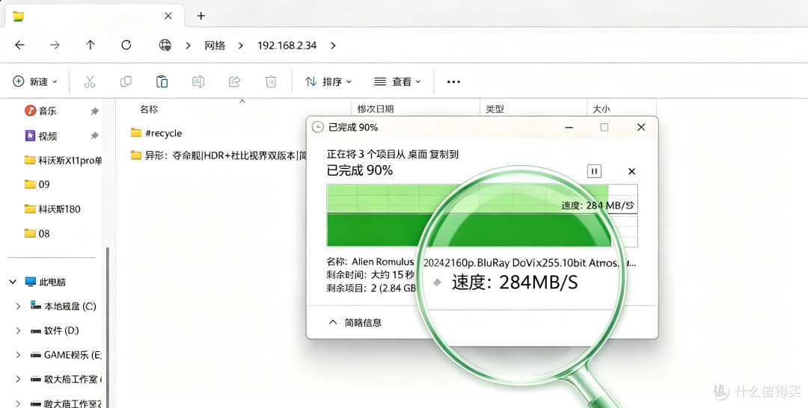Click the Copy icon in toolbar
Image resolution: width=808 pixels, height=408 pixels.
click(126, 81)
